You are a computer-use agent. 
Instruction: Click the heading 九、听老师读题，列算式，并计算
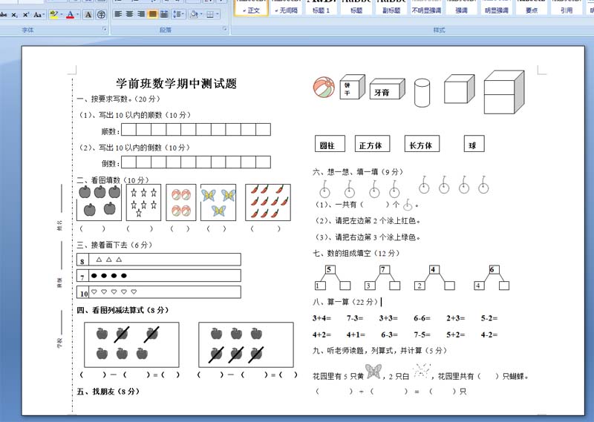tap(367, 351)
